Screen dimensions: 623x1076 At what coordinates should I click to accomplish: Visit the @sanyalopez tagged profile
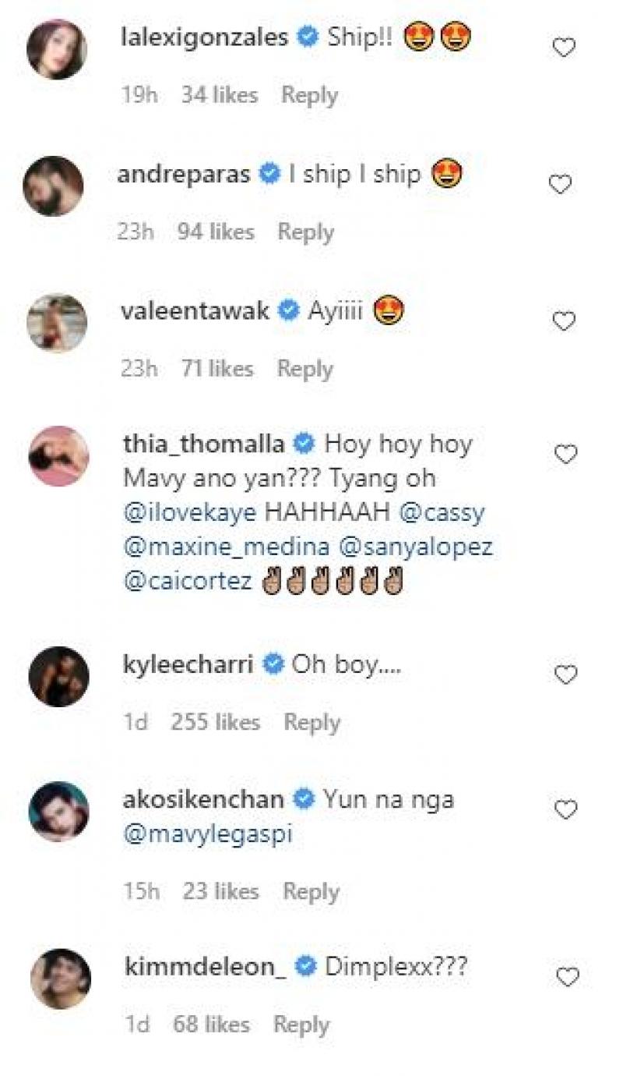coord(417,548)
